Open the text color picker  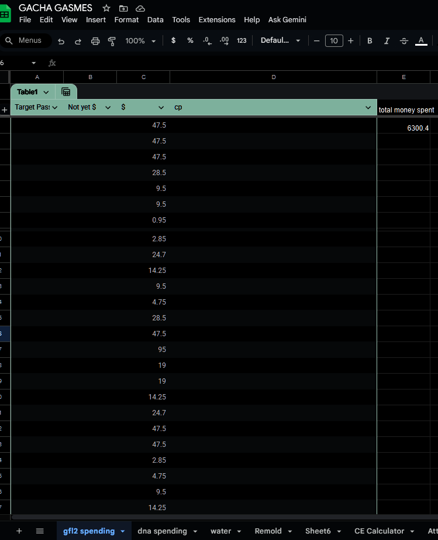[x=421, y=40]
